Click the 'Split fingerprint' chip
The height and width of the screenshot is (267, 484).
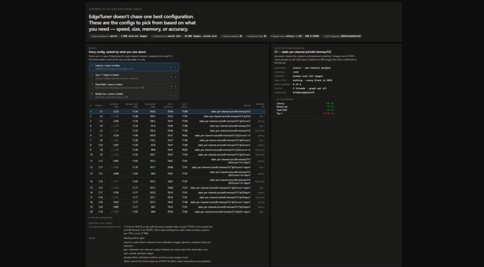pyautogui.click(x=342, y=36)
